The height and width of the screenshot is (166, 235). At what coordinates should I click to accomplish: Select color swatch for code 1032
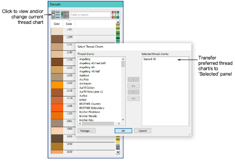click(57, 146)
